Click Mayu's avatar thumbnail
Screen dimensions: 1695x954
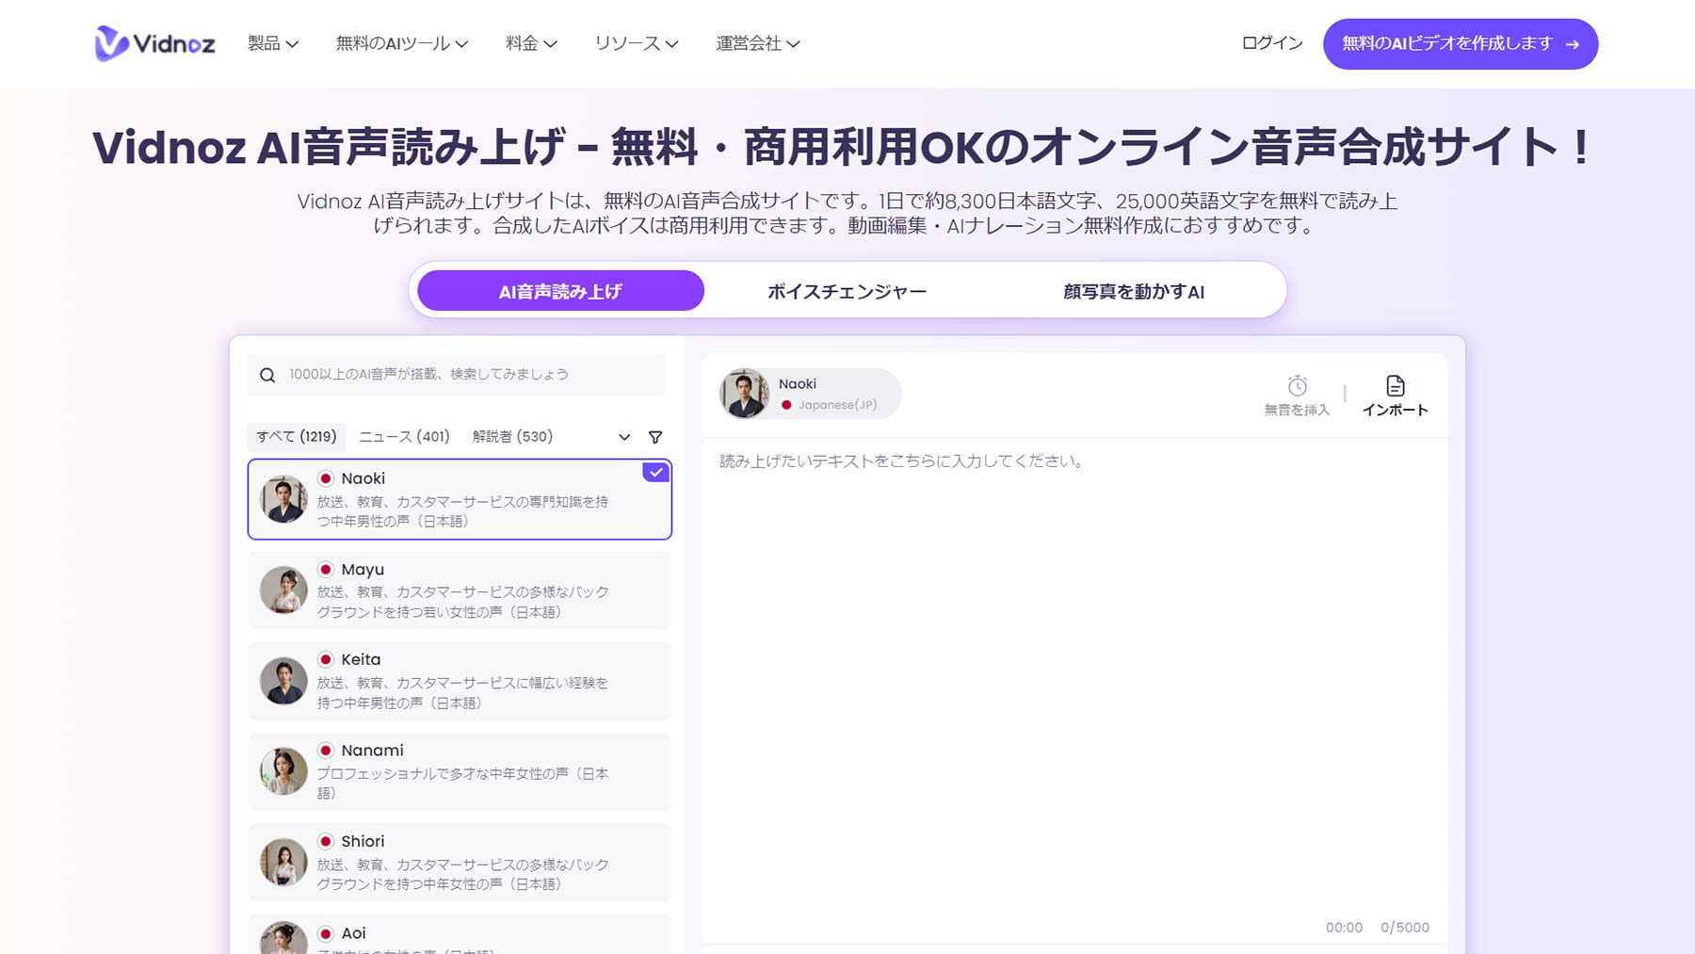pyautogui.click(x=283, y=590)
